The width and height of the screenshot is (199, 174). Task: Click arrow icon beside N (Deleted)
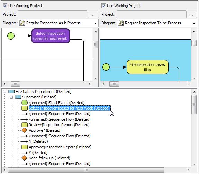[x=25, y=141]
